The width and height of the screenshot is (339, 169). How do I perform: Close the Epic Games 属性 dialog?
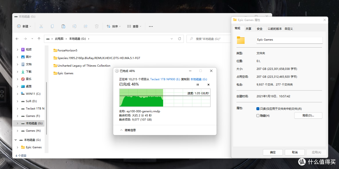pyautogui.click(x=324, y=20)
